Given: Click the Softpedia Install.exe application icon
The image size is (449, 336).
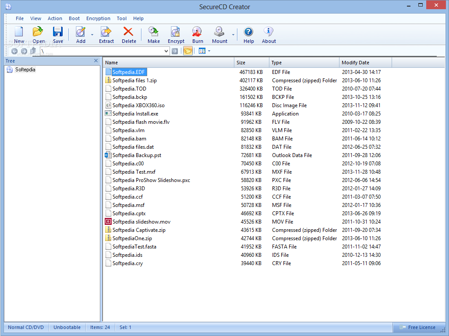Looking at the screenshot, I should pyautogui.click(x=108, y=113).
